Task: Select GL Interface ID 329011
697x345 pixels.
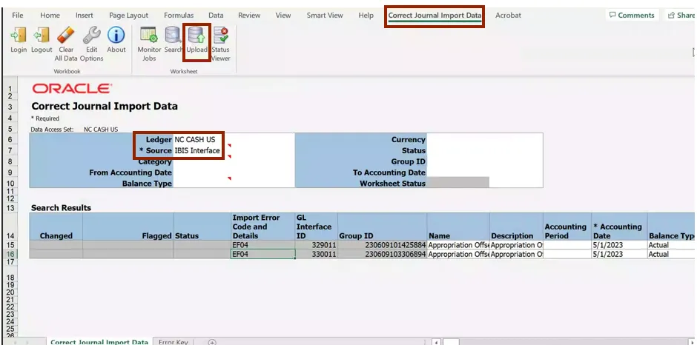Action: (317, 245)
